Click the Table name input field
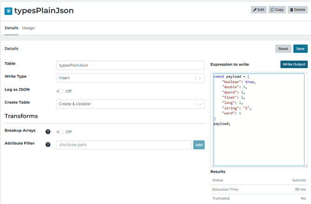 pyautogui.click(x=130, y=65)
